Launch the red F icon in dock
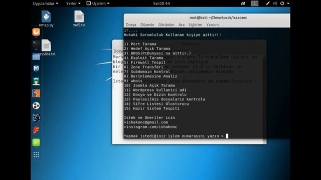Image resolution: width=321 pixels, height=180 pixels. [x=36, y=130]
